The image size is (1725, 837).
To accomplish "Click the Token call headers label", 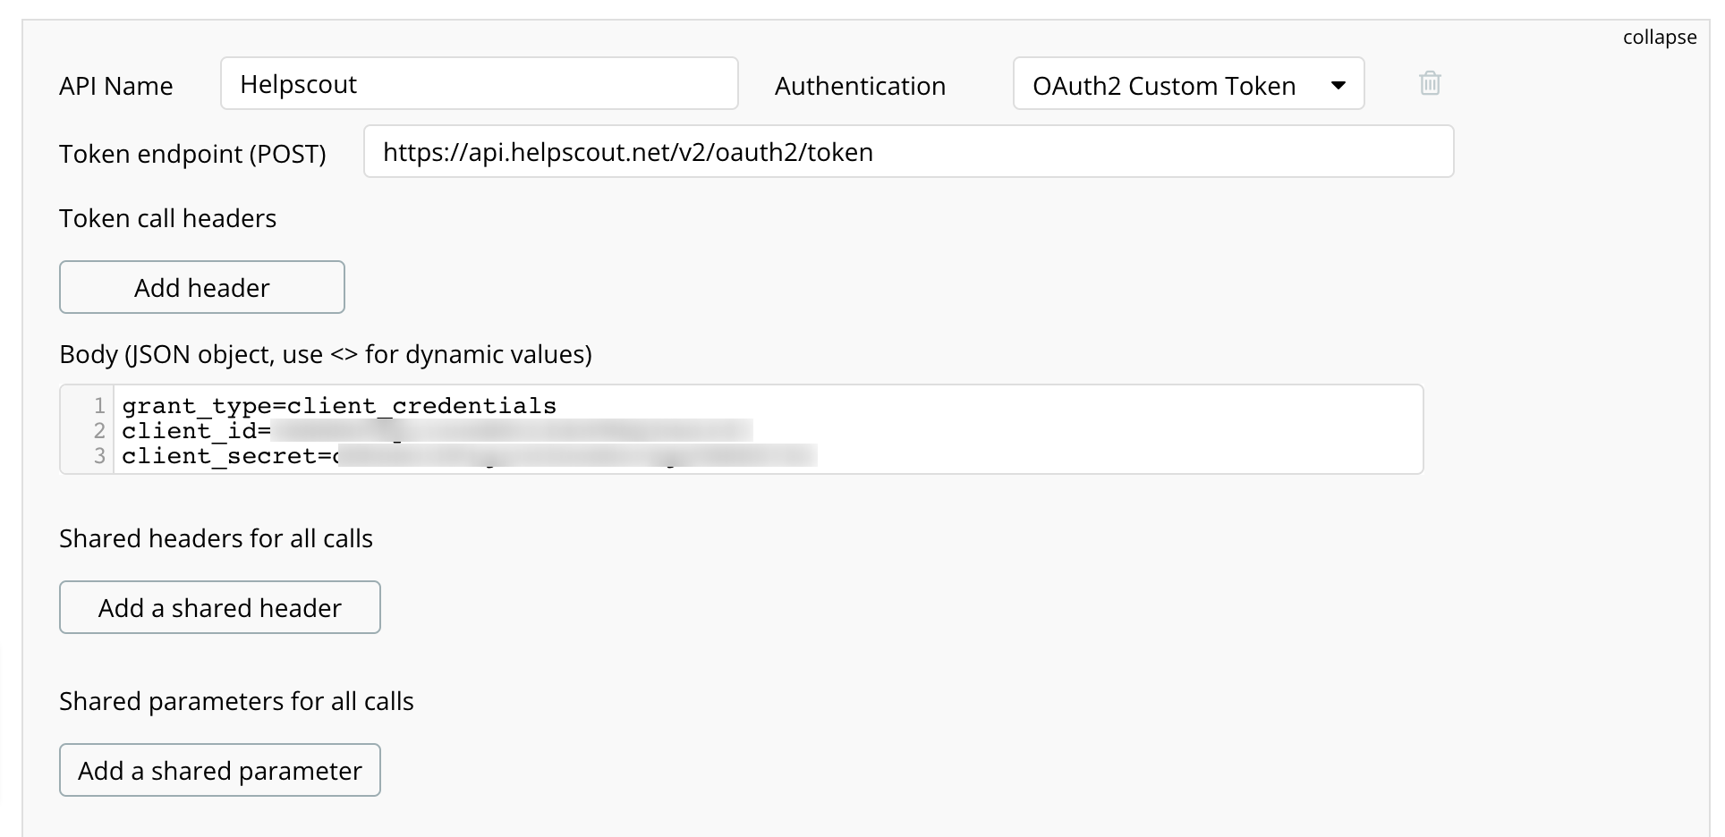I will 168,218.
